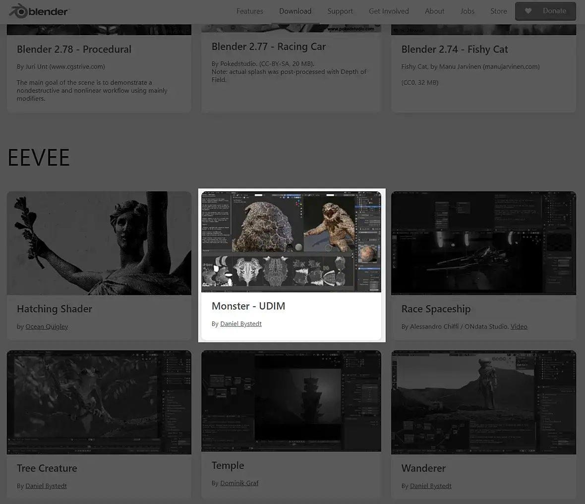Click the Blender logo in header
Image resolution: width=585 pixels, height=504 pixels.
tap(38, 11)
